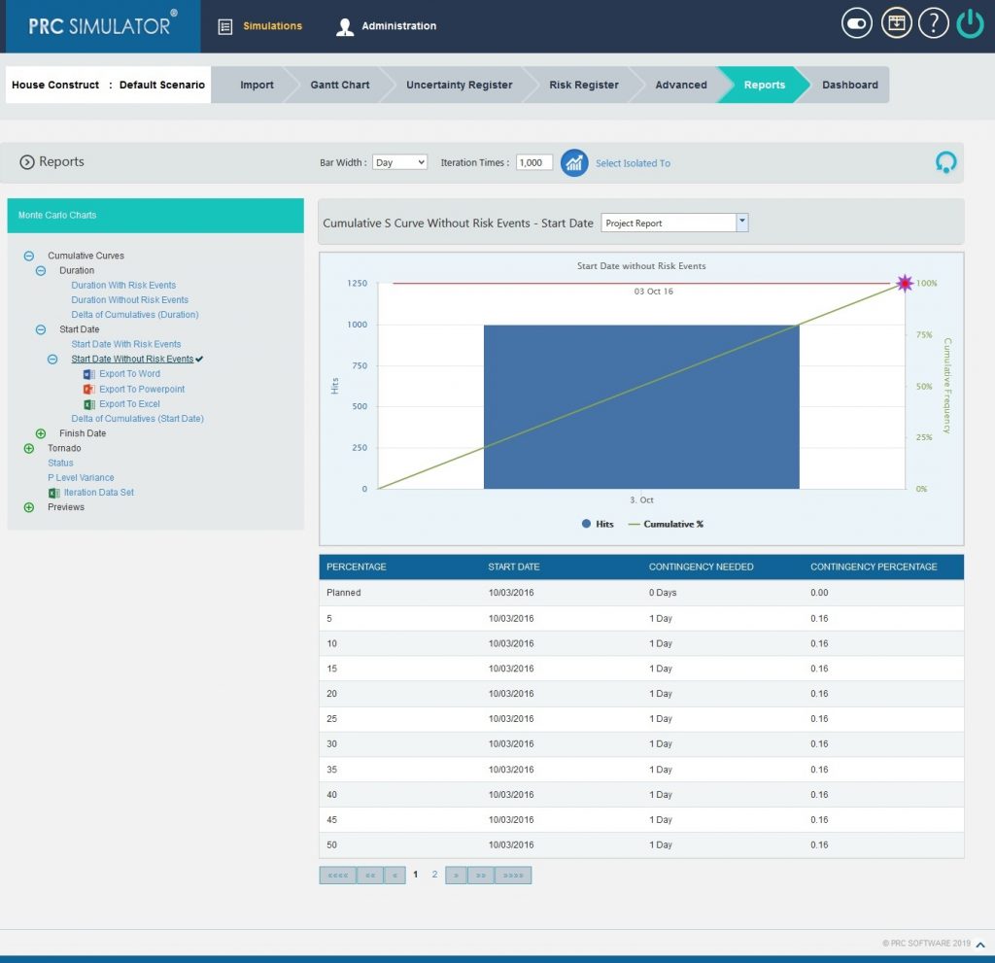Click the Iteration Times input field

534,163
